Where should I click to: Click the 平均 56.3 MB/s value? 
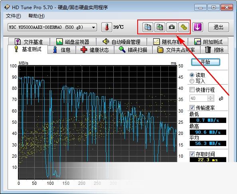tap(208, 143)
